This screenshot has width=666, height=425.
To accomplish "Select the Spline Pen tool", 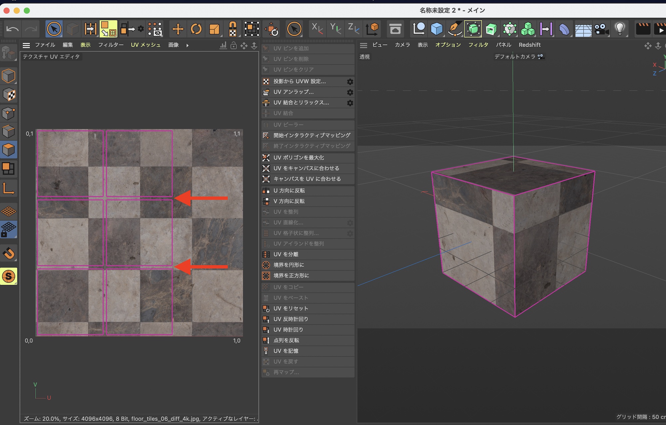I will pyautogui.click(x=455, y=29).
